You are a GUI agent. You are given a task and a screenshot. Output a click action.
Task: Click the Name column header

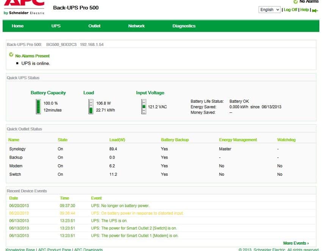click(x=14, y=140)
